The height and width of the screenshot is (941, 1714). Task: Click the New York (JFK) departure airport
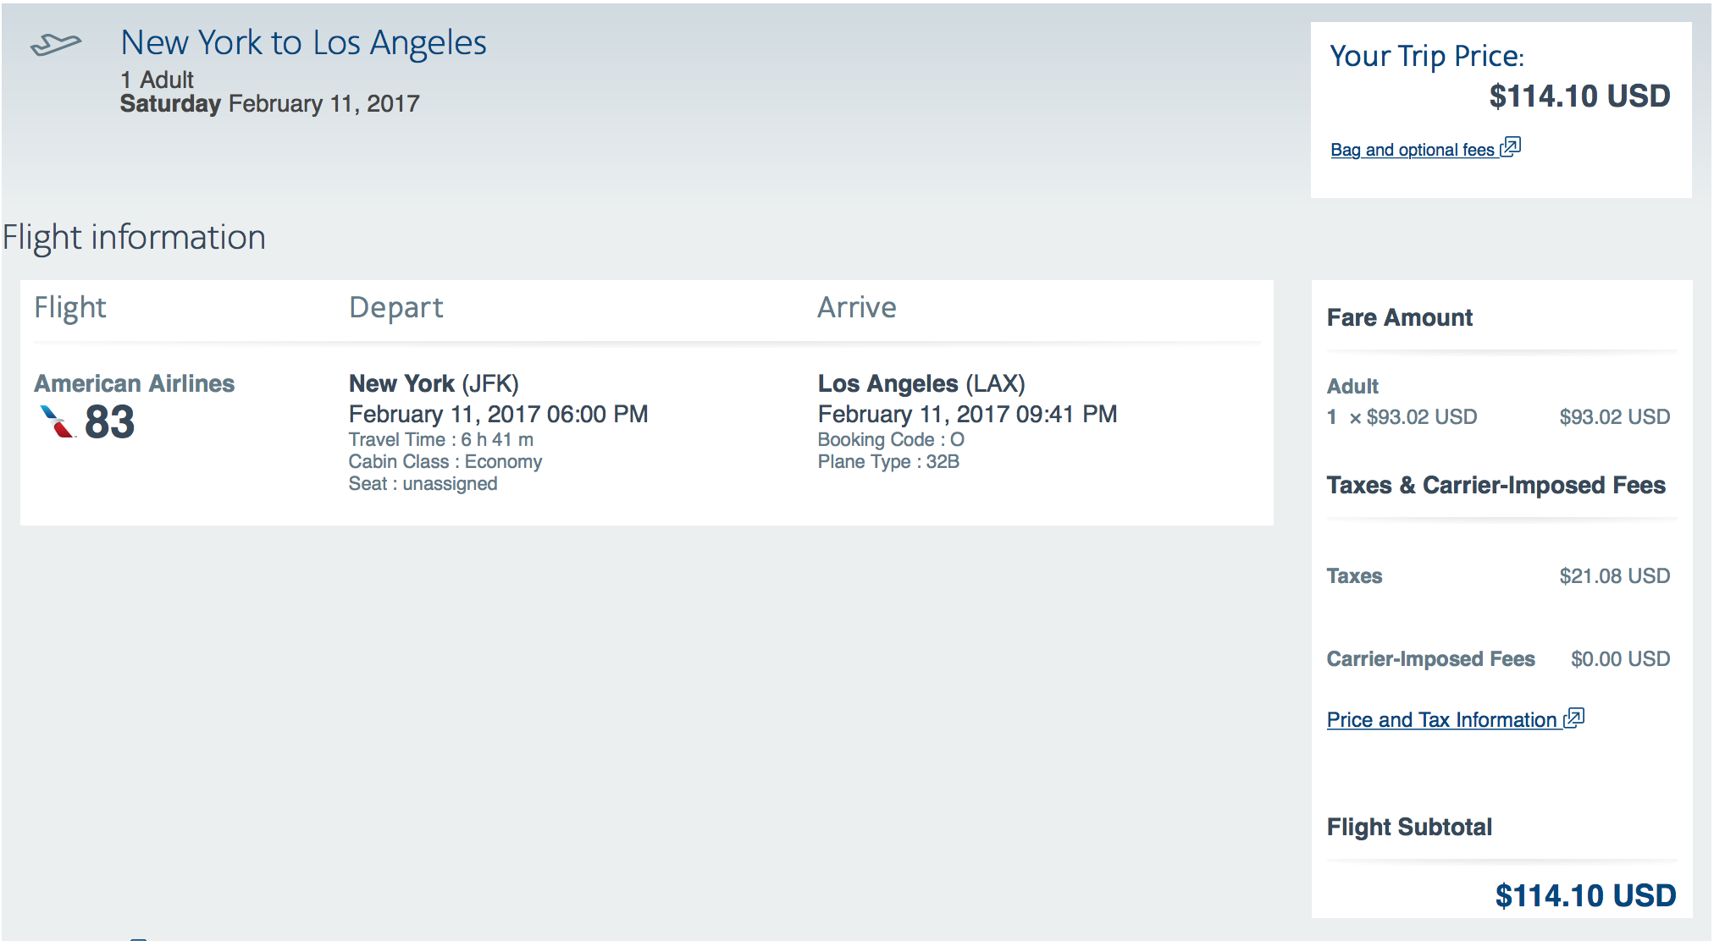click(434, 383)
